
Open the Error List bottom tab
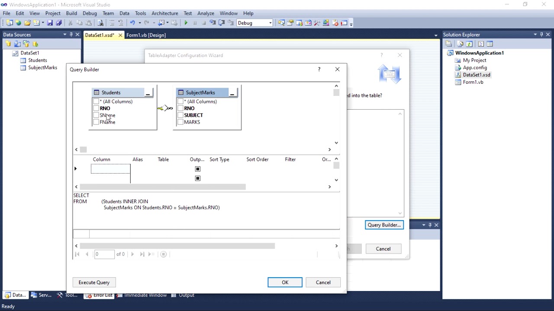[99, 295]
